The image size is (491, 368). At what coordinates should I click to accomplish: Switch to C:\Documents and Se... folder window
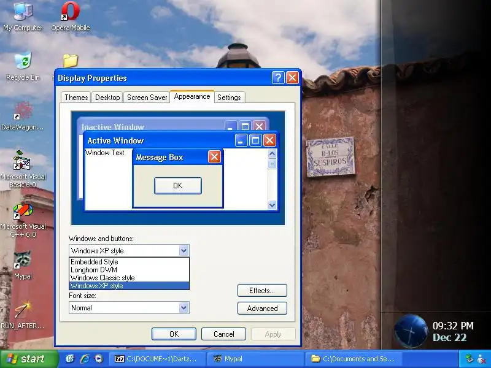point(354,359)
